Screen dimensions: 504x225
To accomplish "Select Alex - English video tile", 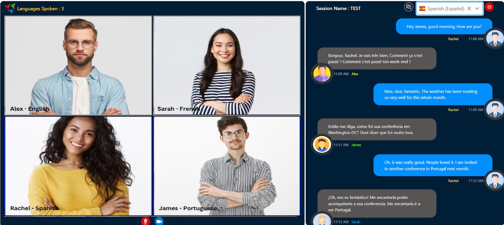I will pos(78,65).
